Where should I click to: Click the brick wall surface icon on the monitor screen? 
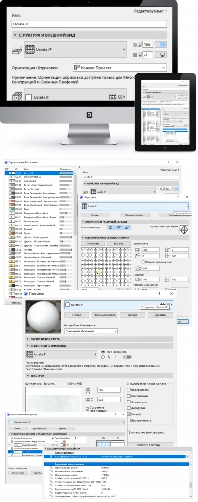pyautogui.click(x=17, y=97)
